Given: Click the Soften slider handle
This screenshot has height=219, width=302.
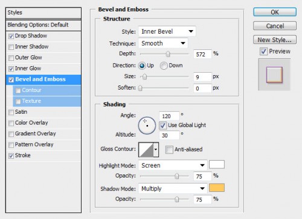Looking at the screenshot, I should (140, 88).
